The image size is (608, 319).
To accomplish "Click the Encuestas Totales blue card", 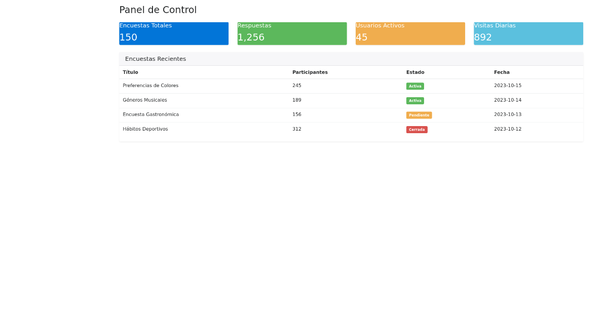I will [x=174, y=33].
